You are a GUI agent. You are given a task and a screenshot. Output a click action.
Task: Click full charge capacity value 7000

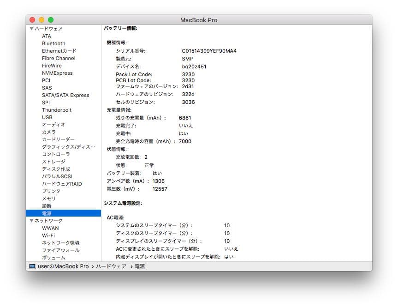(x=185, y=141)
